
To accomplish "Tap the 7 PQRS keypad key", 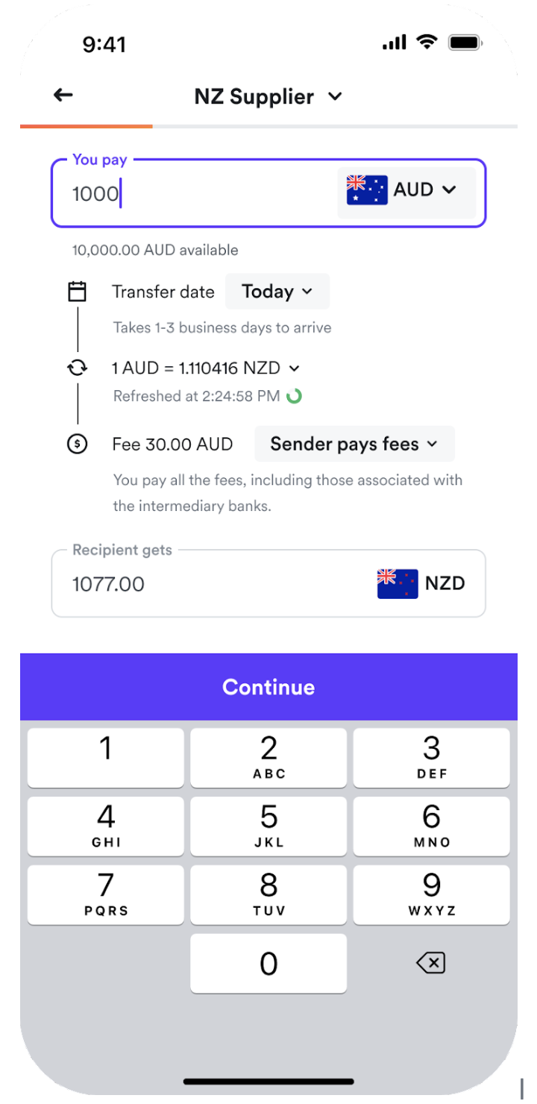I will coord(106,894).
